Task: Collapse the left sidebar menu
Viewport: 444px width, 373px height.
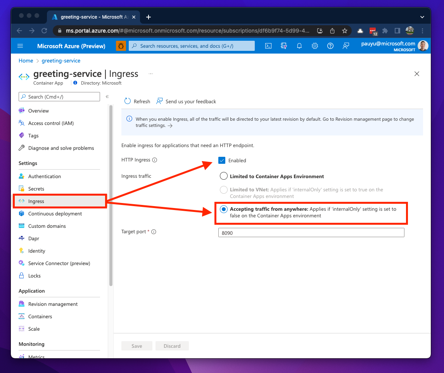Action: pos(107,97)
